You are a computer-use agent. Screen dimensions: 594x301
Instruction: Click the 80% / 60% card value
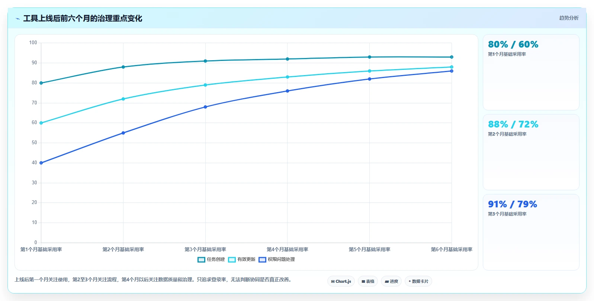point(513,45)
